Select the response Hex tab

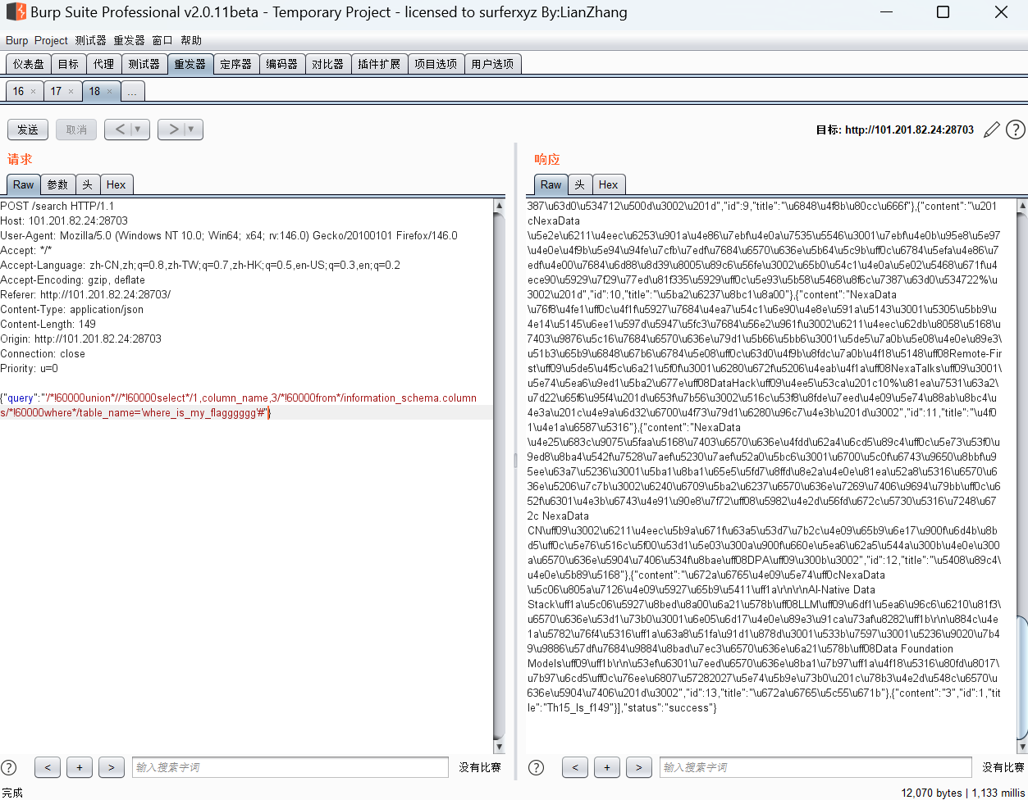click(x=608, y=184)
